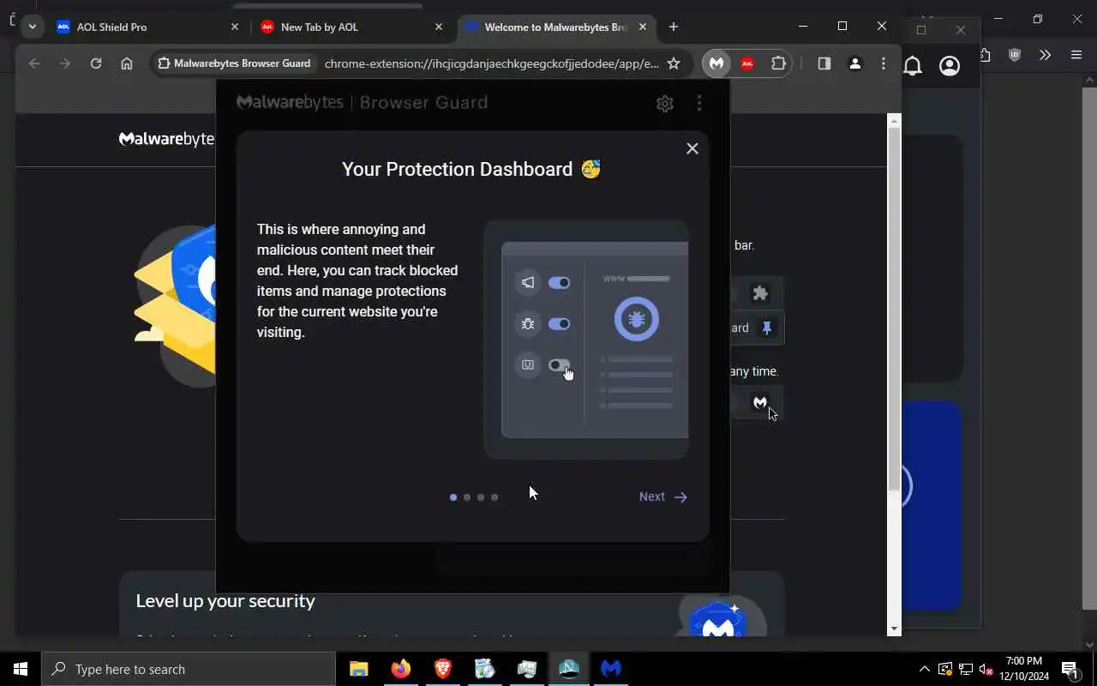Viewport: 1097px width, 686px height.
Task: Close the AOL Shield Pro tab
Action: pyautogui.click(x=235, y=27)
